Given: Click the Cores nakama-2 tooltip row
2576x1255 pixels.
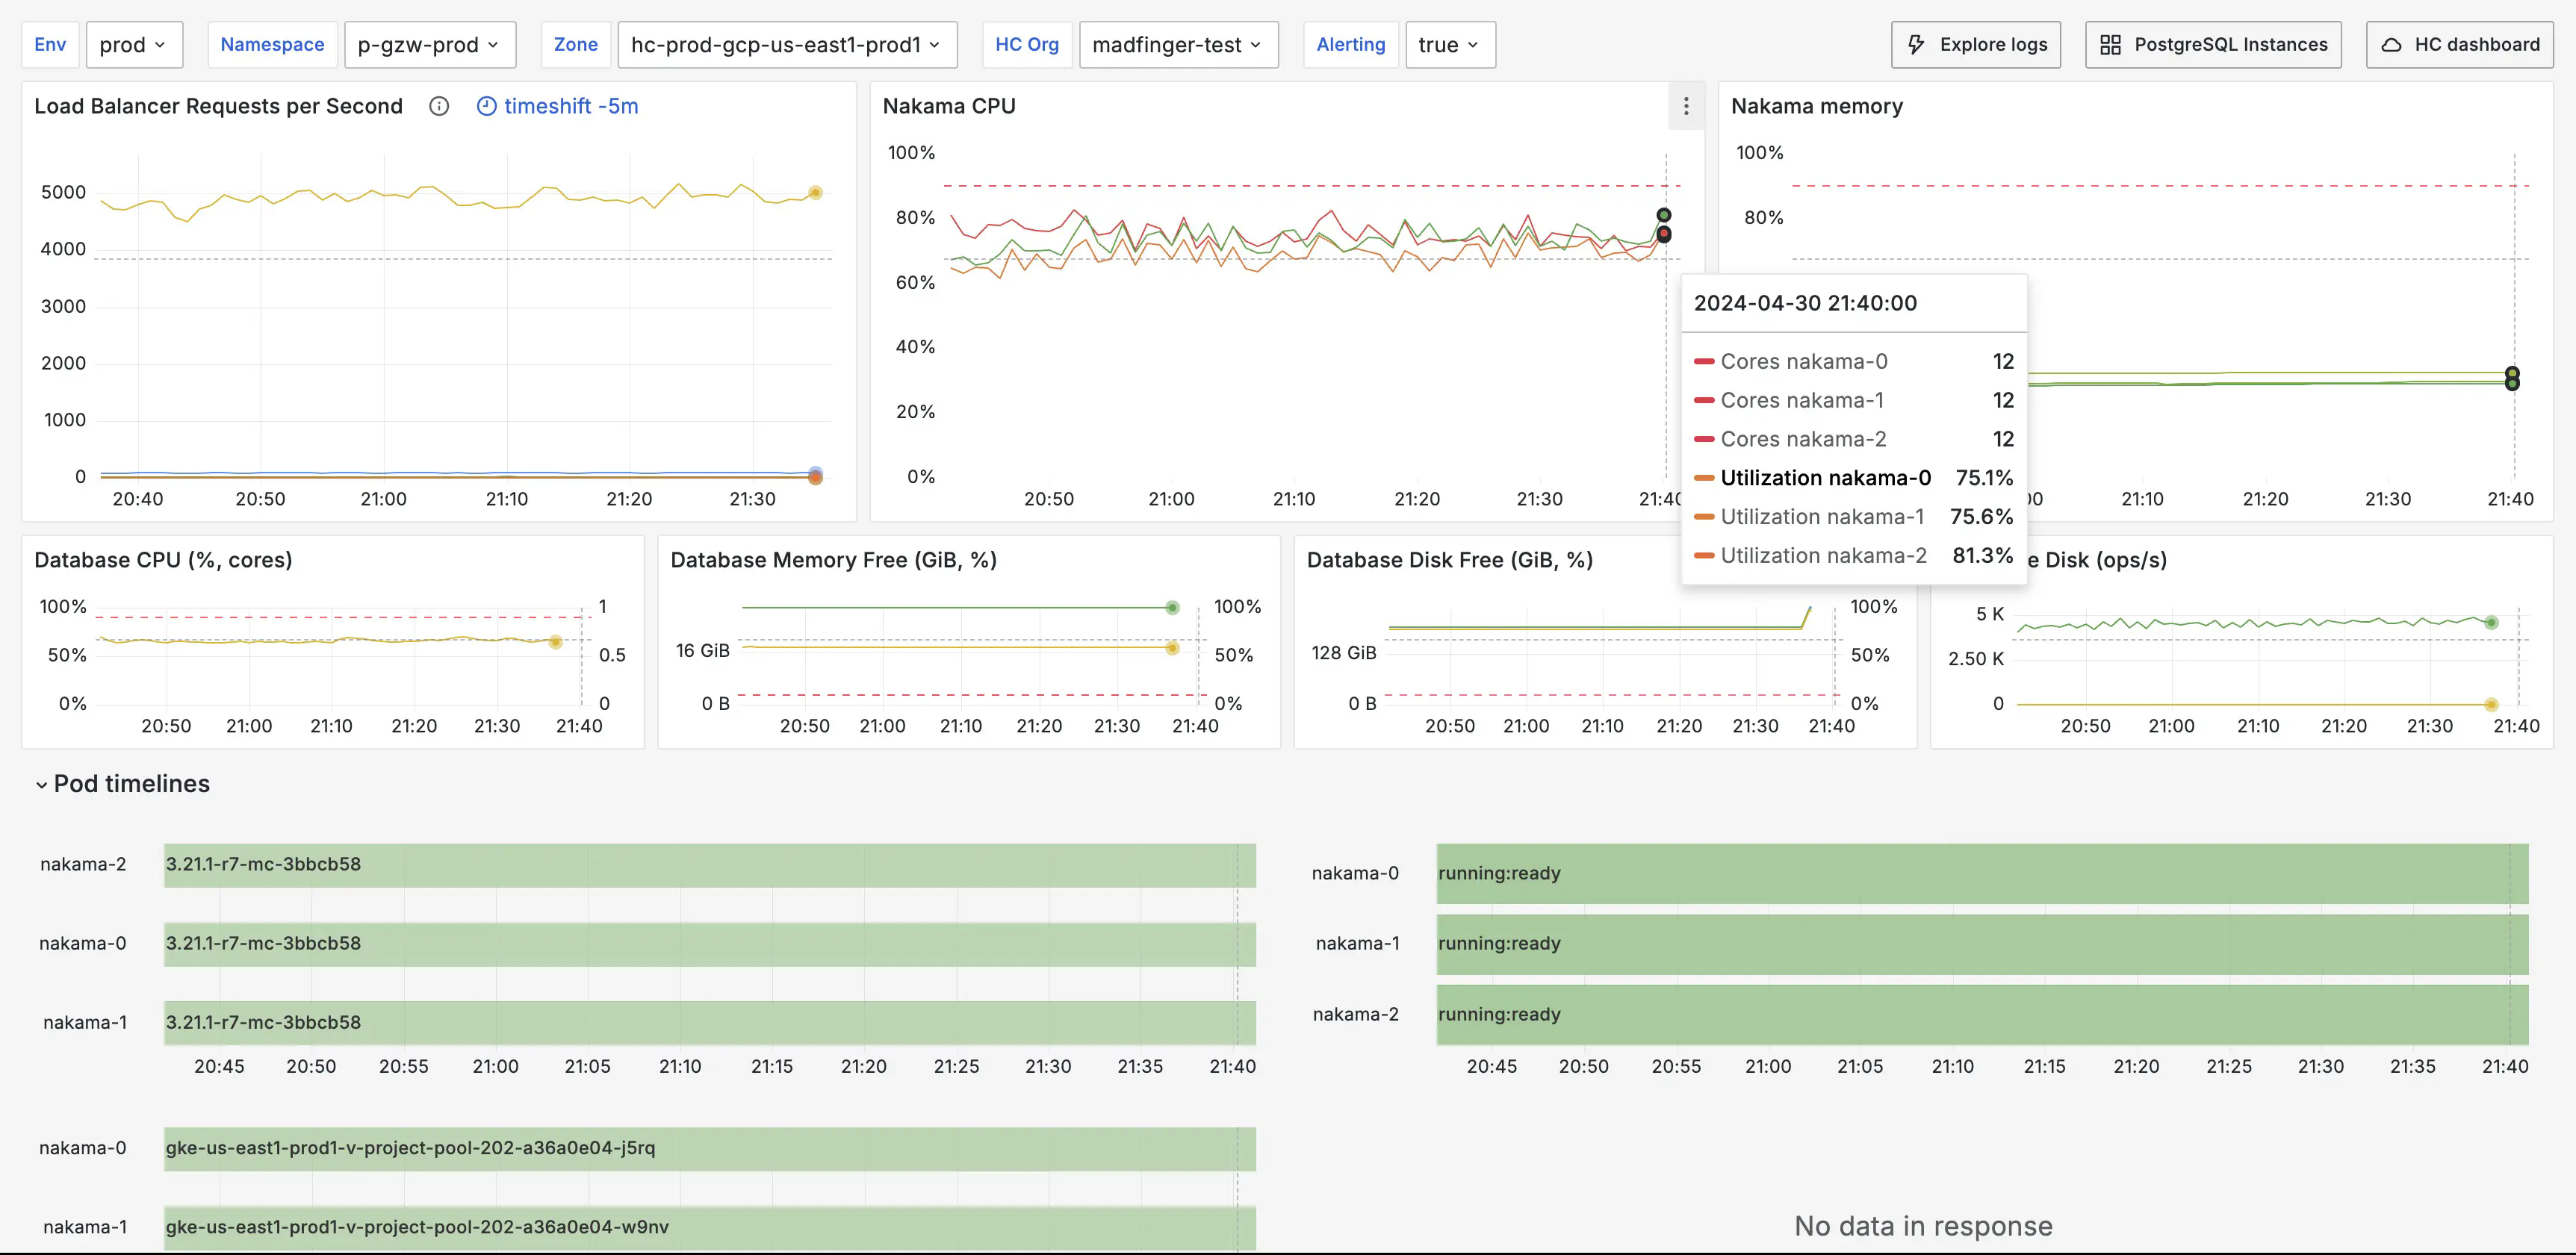Looking at the screenshot, I should (1854, 439).
